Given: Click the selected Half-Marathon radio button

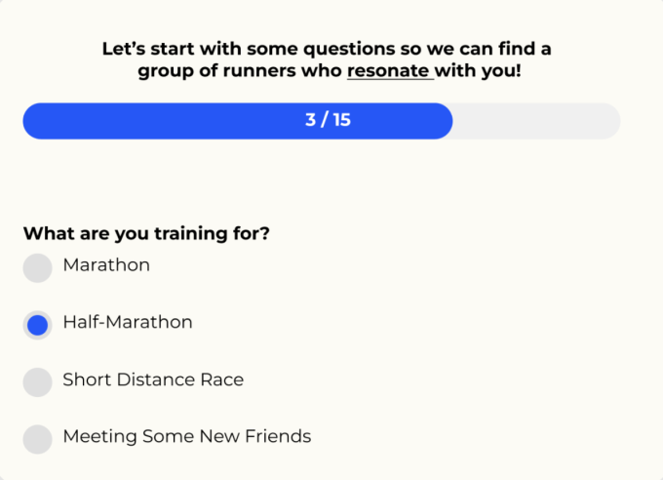Looking at the screenshot, I should [37, 325].
